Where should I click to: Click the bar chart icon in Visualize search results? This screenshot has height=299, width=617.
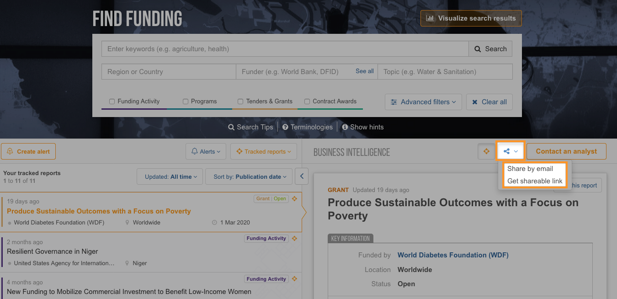(430, 18)
